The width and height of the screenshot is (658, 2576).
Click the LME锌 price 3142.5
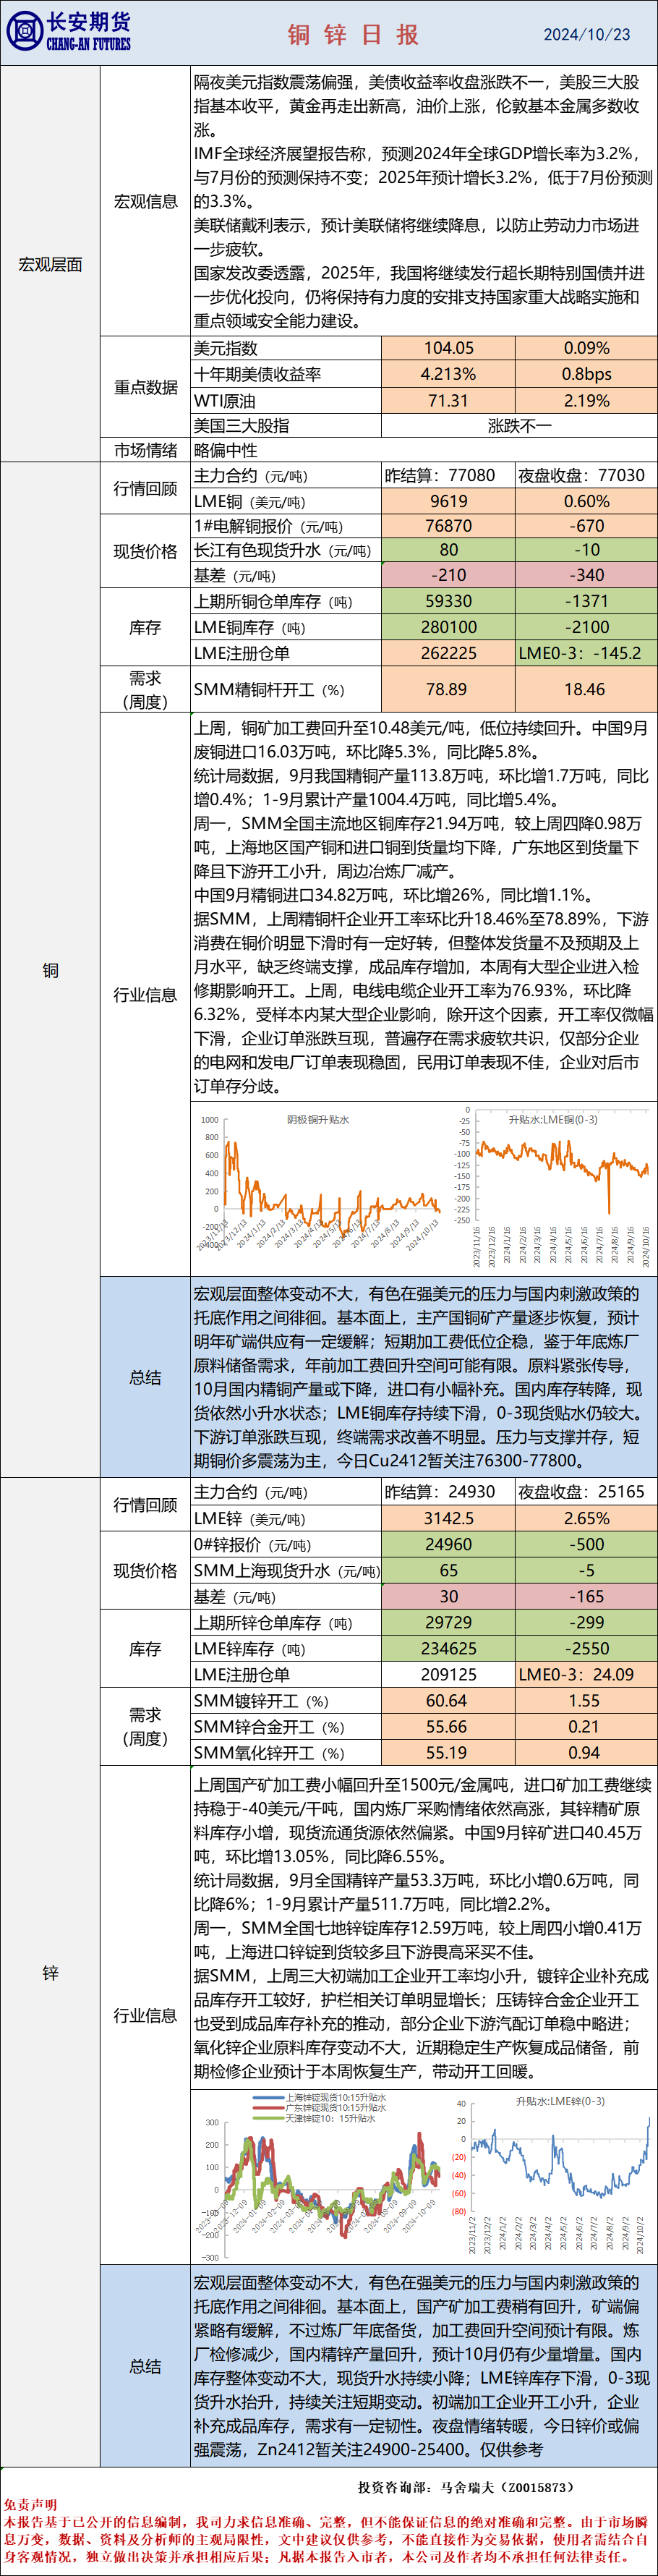pyautogui.click(x=449, y=1518)
